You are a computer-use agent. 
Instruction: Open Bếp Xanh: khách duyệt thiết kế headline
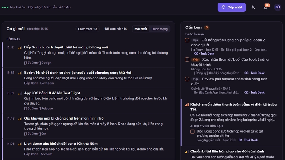[x=66, y=47]
